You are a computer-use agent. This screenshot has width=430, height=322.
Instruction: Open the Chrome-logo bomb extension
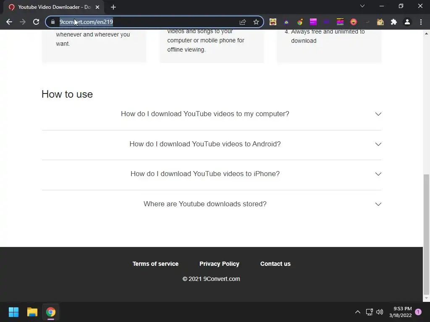coord(300,22)
